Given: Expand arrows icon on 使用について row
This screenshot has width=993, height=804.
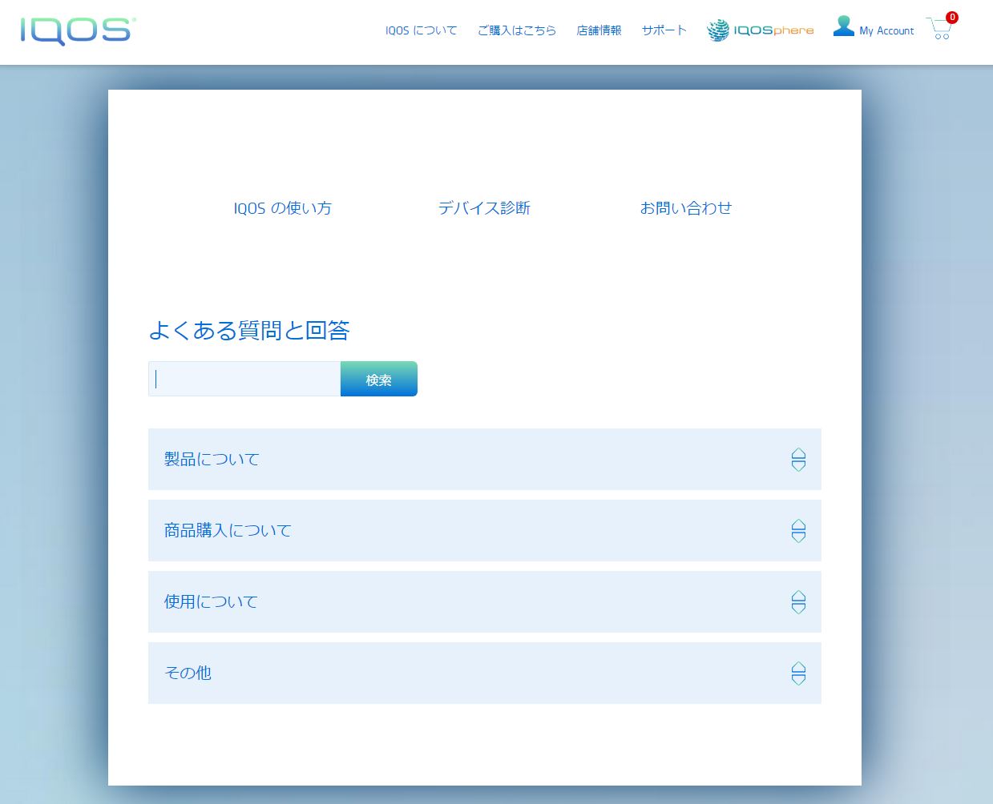Looking at the screenshot, I should 798,602.
